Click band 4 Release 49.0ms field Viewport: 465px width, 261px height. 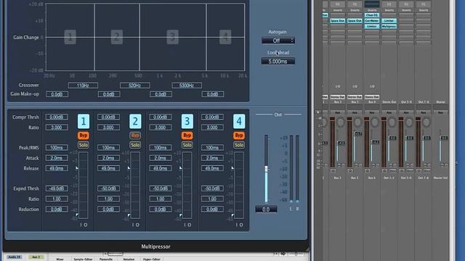pyautogui.click(x=212, y=168)
